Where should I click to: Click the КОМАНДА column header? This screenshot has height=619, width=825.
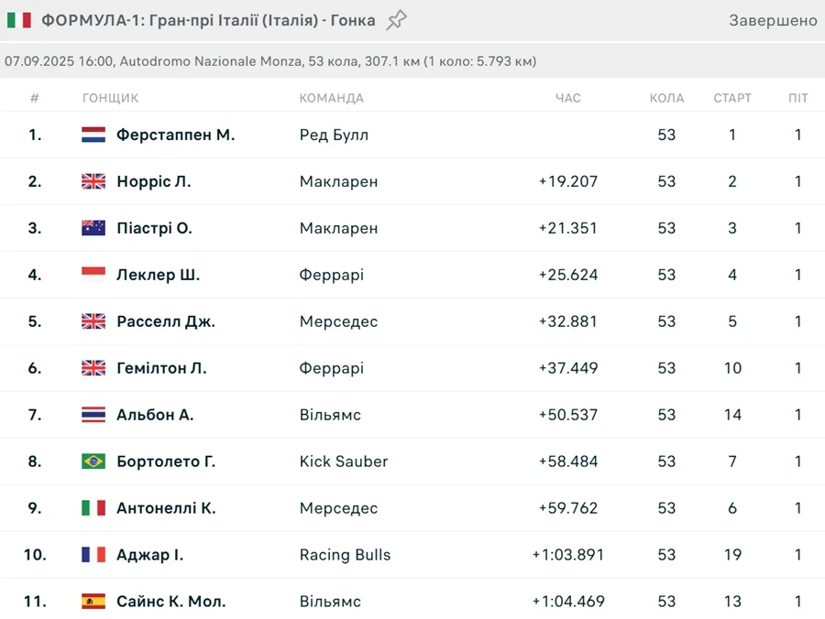[331, 98]
